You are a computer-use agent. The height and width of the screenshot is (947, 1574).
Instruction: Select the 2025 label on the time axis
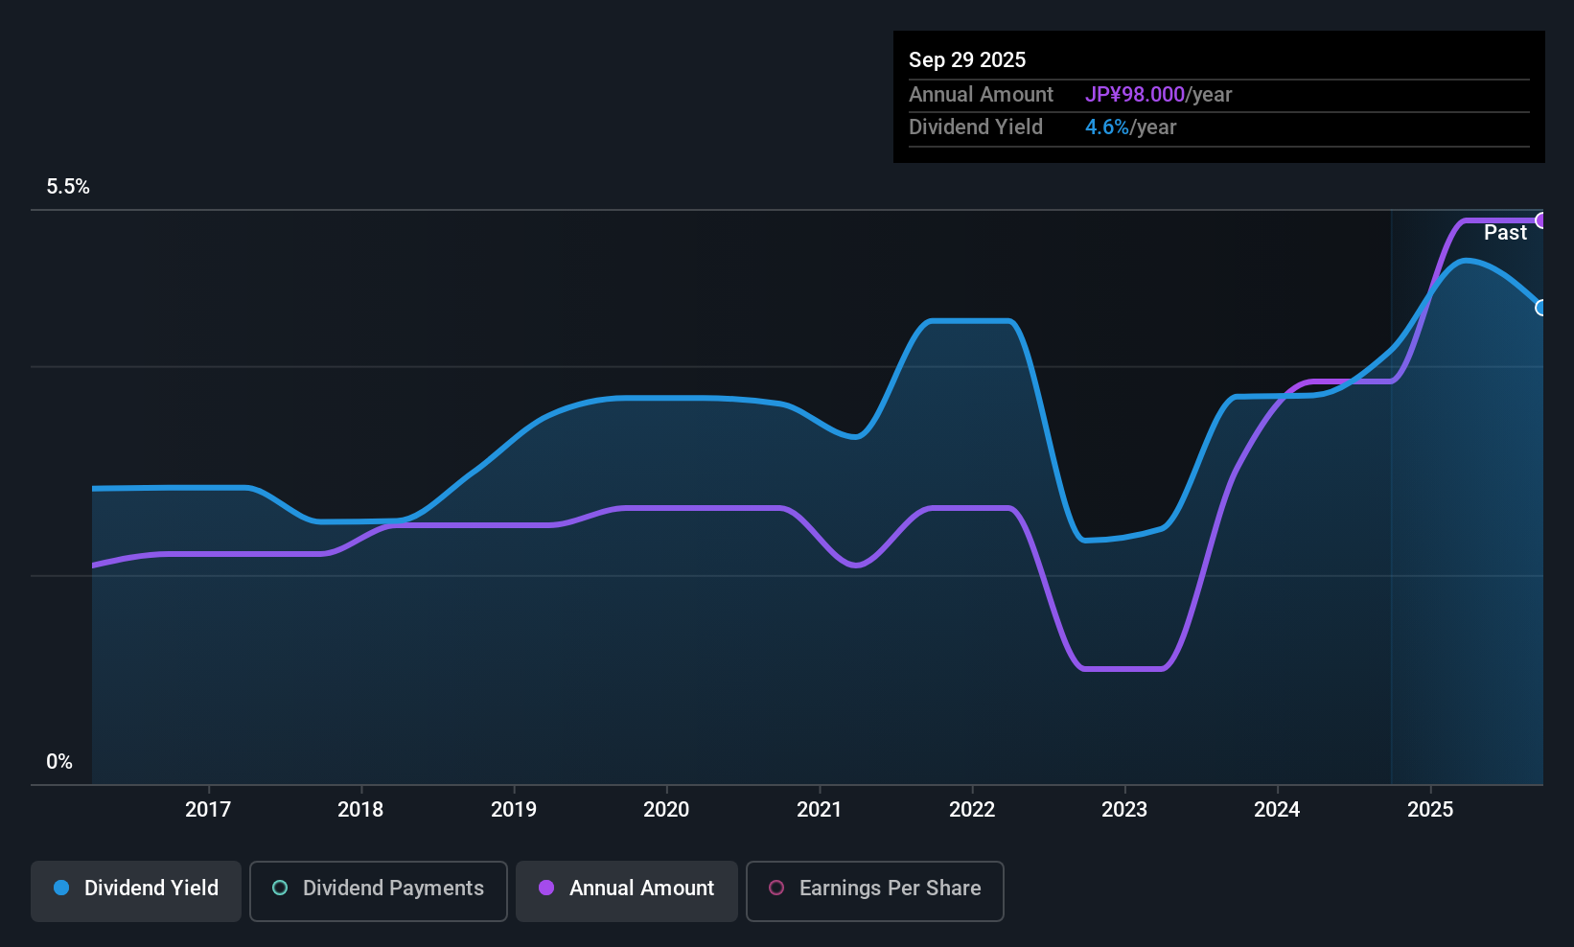point(1431,809)
